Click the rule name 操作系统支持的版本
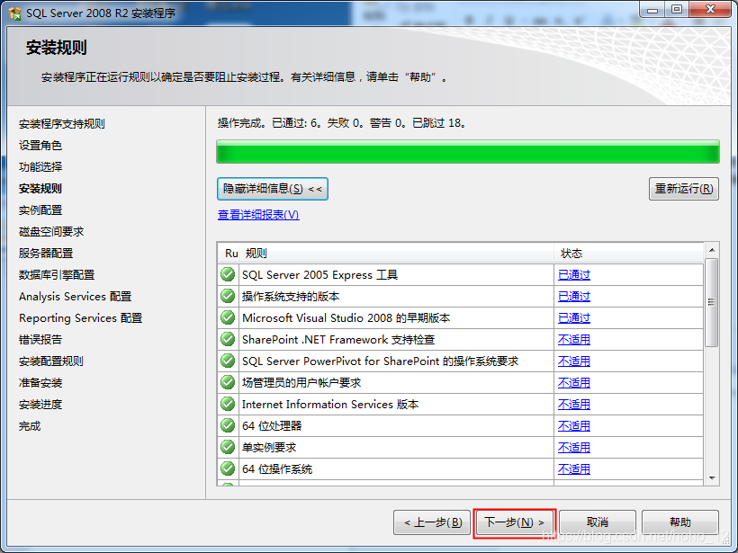Viewport: 738px width, 553px height. (x=291, y=296)
